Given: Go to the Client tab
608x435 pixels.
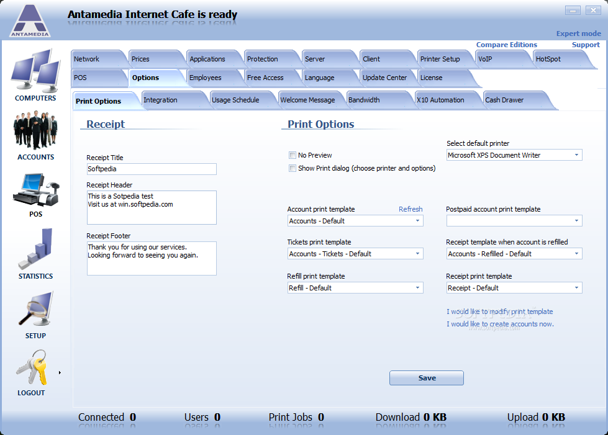Looking at the screenshot, I should (386, 60).
